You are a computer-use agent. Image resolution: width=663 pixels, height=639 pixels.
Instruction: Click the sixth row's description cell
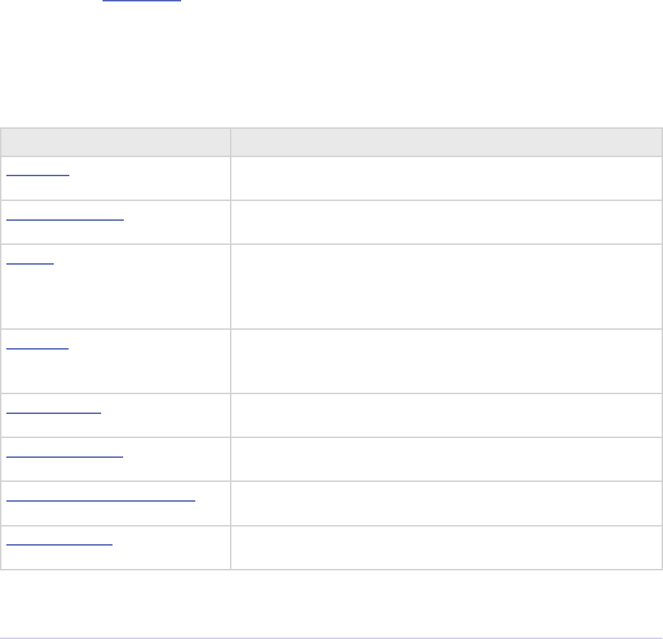446,459
